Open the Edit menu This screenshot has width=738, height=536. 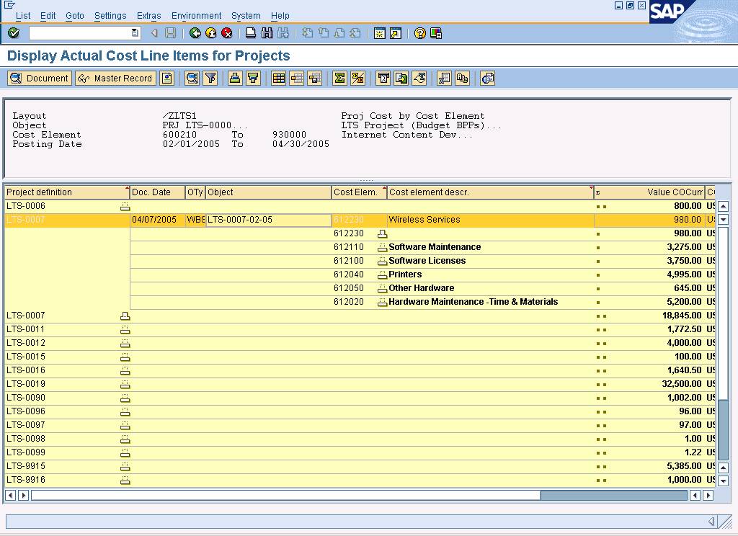click(x=48, y=16)
